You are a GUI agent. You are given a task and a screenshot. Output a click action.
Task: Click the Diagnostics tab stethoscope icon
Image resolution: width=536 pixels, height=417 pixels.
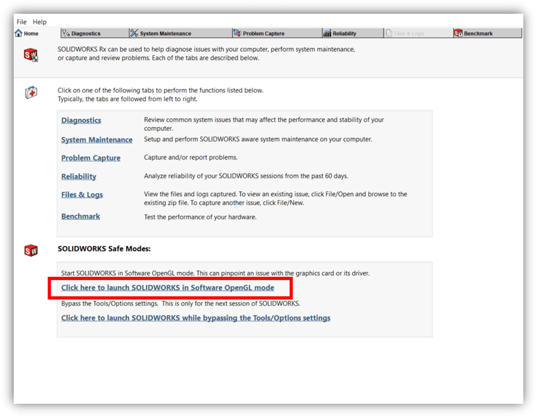tap(66, 33)
